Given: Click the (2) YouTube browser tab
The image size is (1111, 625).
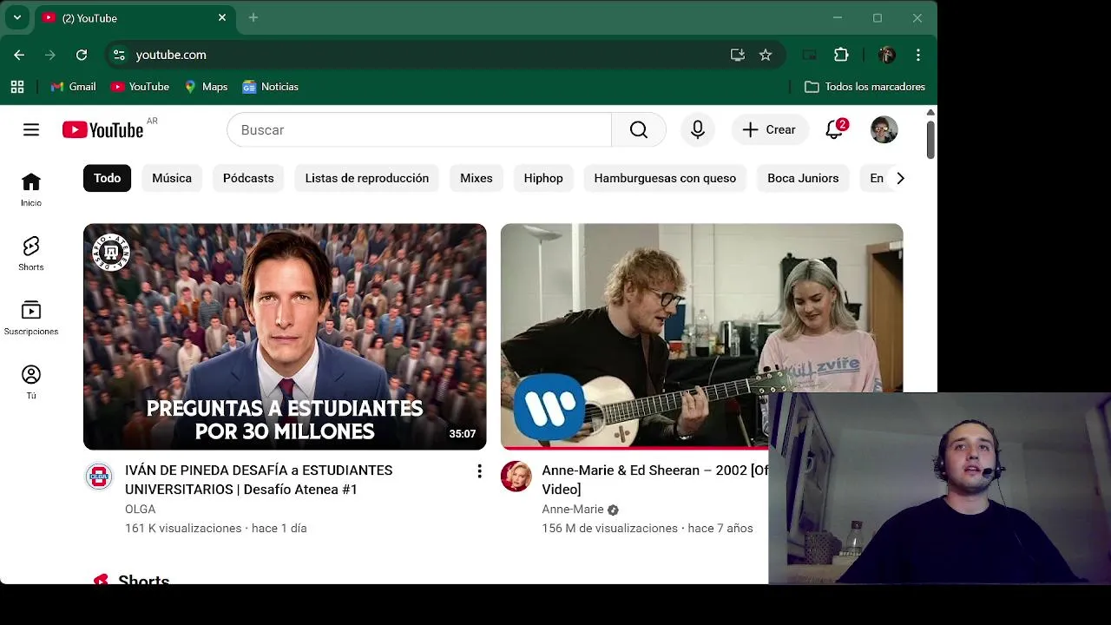Looking at the screenshot, I should click(134, 17).
